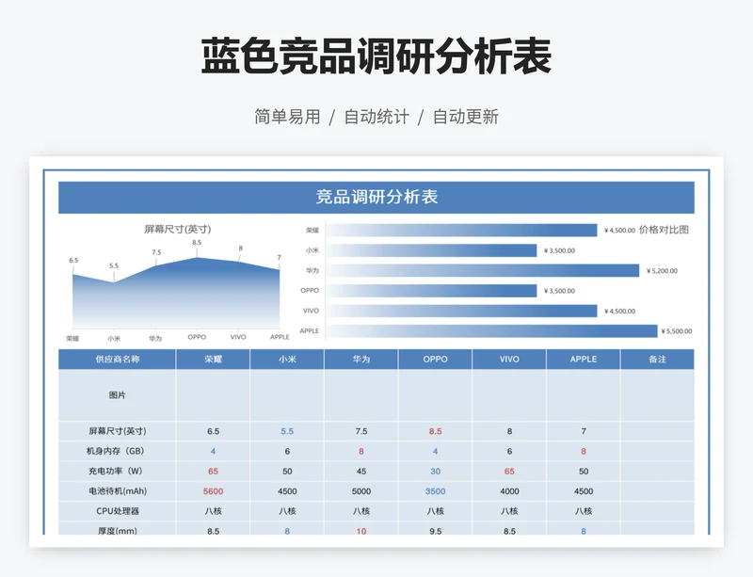Select the red 8 memory cell for 华为
The height and width of the screenshot is (577, 753).
pyautogui.click(x=361, y=451)
